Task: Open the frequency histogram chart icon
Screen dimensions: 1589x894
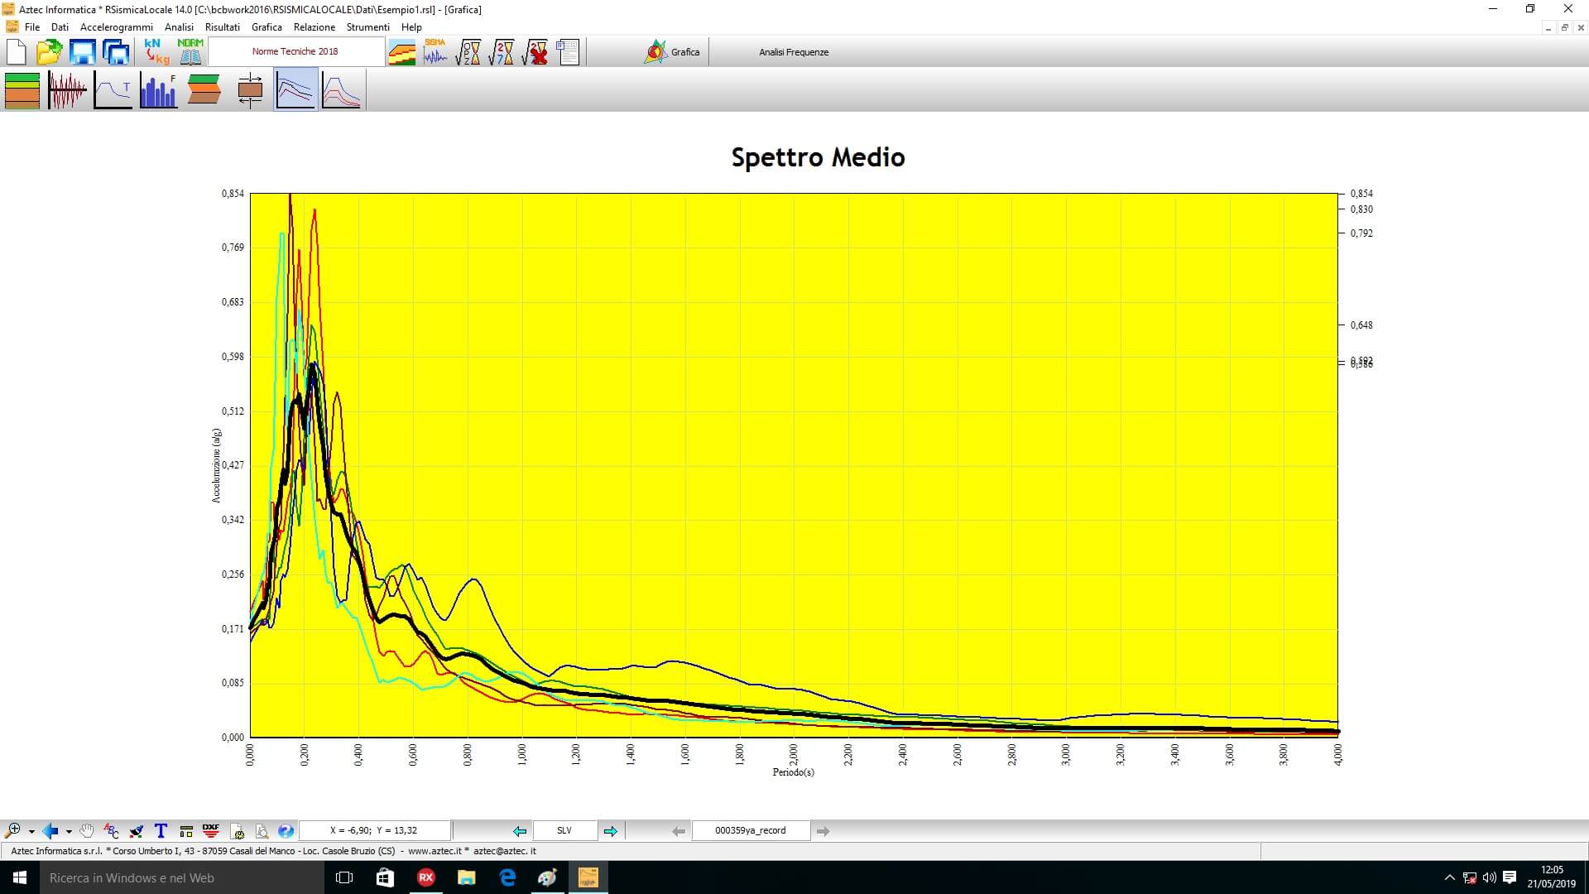Action: coord(158,90)
